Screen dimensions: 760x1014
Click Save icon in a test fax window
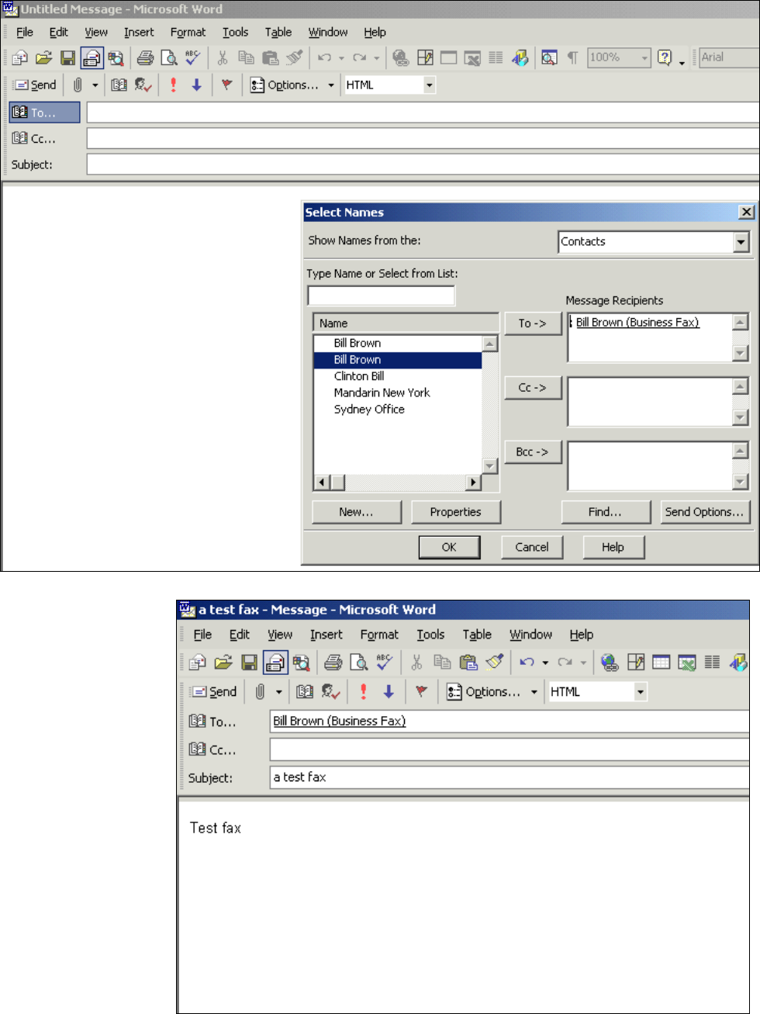point(249,662)
